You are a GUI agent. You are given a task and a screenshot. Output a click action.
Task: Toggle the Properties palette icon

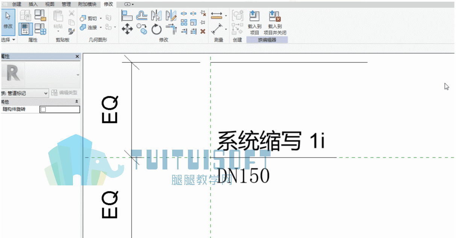point(26,29)
